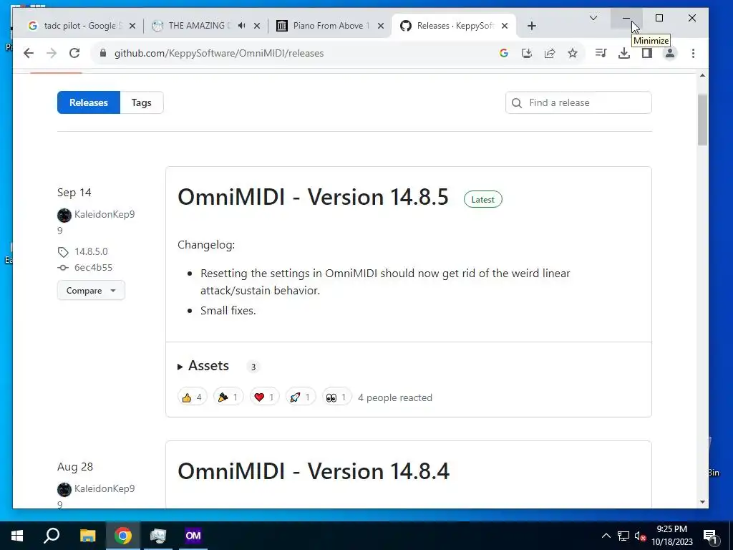Switch to the Tags view
The width and height of the screenshot is (733, 550).
pos(141,102)
